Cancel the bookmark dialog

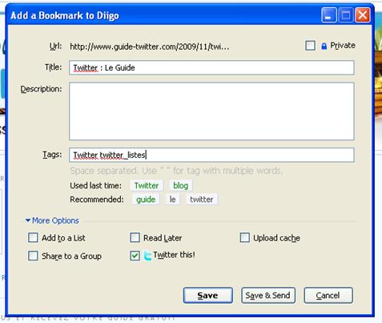[328, 295]
